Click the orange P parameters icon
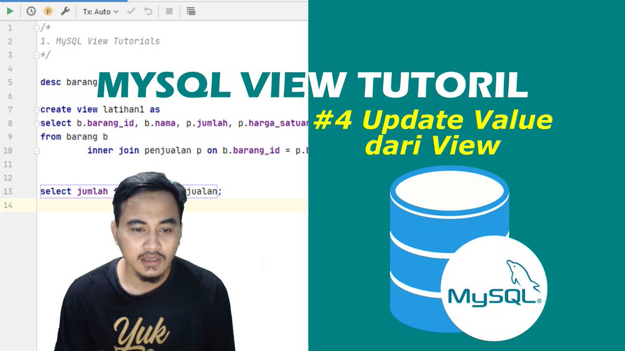 48,11
